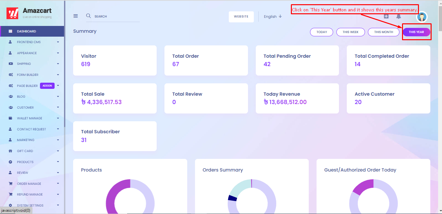Click the Total Review value 0

tap(174, 102)
